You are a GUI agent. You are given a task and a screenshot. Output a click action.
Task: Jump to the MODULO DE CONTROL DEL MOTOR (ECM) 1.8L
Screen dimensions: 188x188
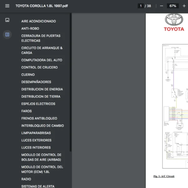(42, 170)
